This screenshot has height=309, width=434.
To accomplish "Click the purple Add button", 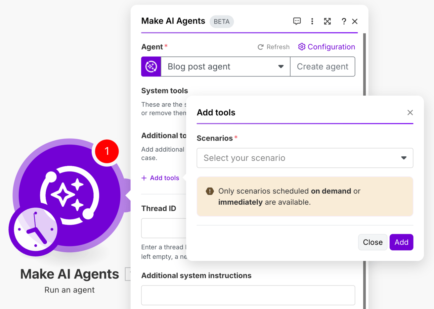I will click(401, 242).
